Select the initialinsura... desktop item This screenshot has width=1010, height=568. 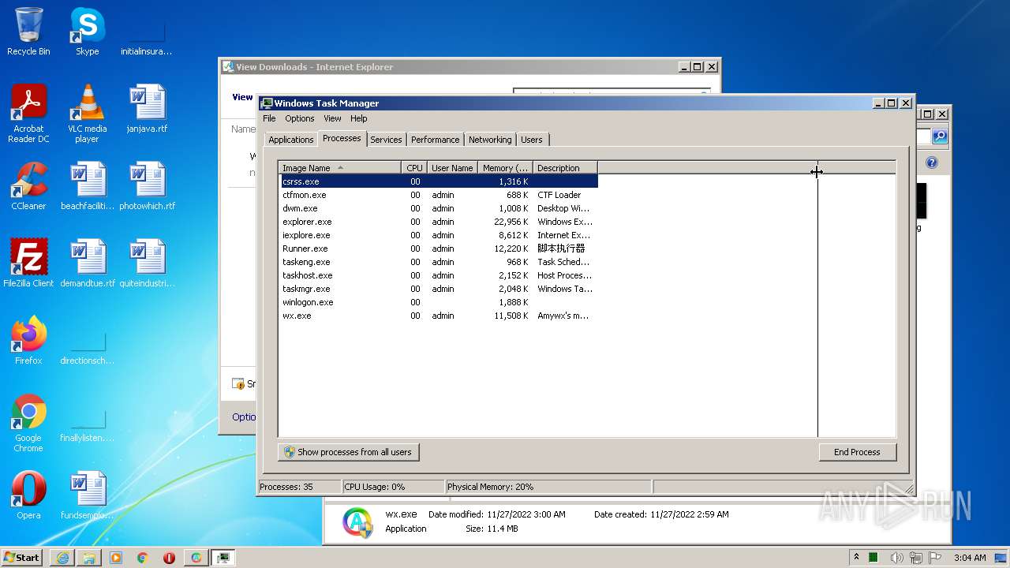click(147, 36)
